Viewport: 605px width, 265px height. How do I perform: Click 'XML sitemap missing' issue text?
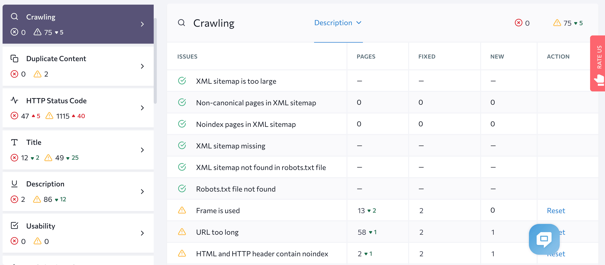[231, 146]
